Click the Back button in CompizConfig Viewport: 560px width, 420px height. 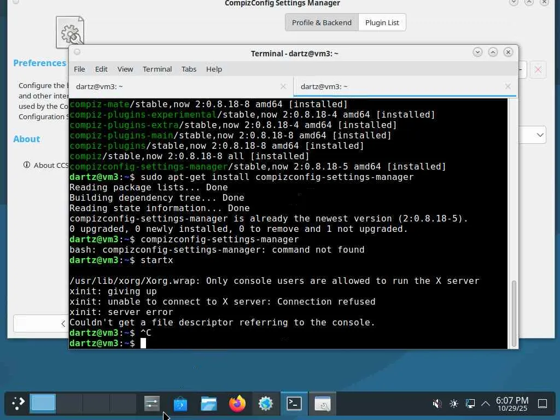(x=41, y=324)
